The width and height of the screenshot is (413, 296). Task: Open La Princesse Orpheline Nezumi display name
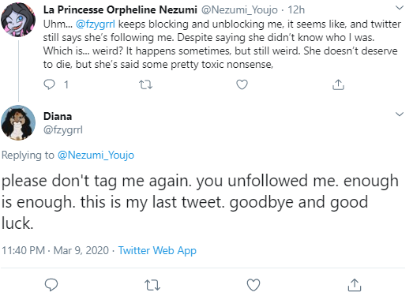coord(120,10)
